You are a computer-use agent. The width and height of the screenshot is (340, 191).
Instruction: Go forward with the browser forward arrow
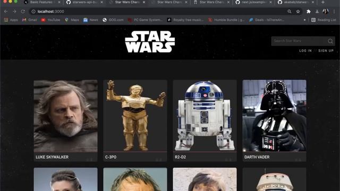click(14, 12)
